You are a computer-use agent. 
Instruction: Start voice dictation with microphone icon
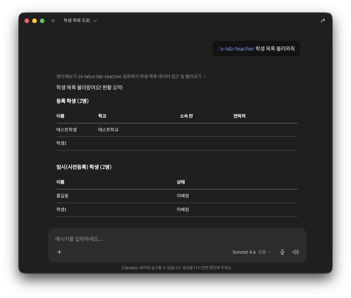click(x=282, y=252)
